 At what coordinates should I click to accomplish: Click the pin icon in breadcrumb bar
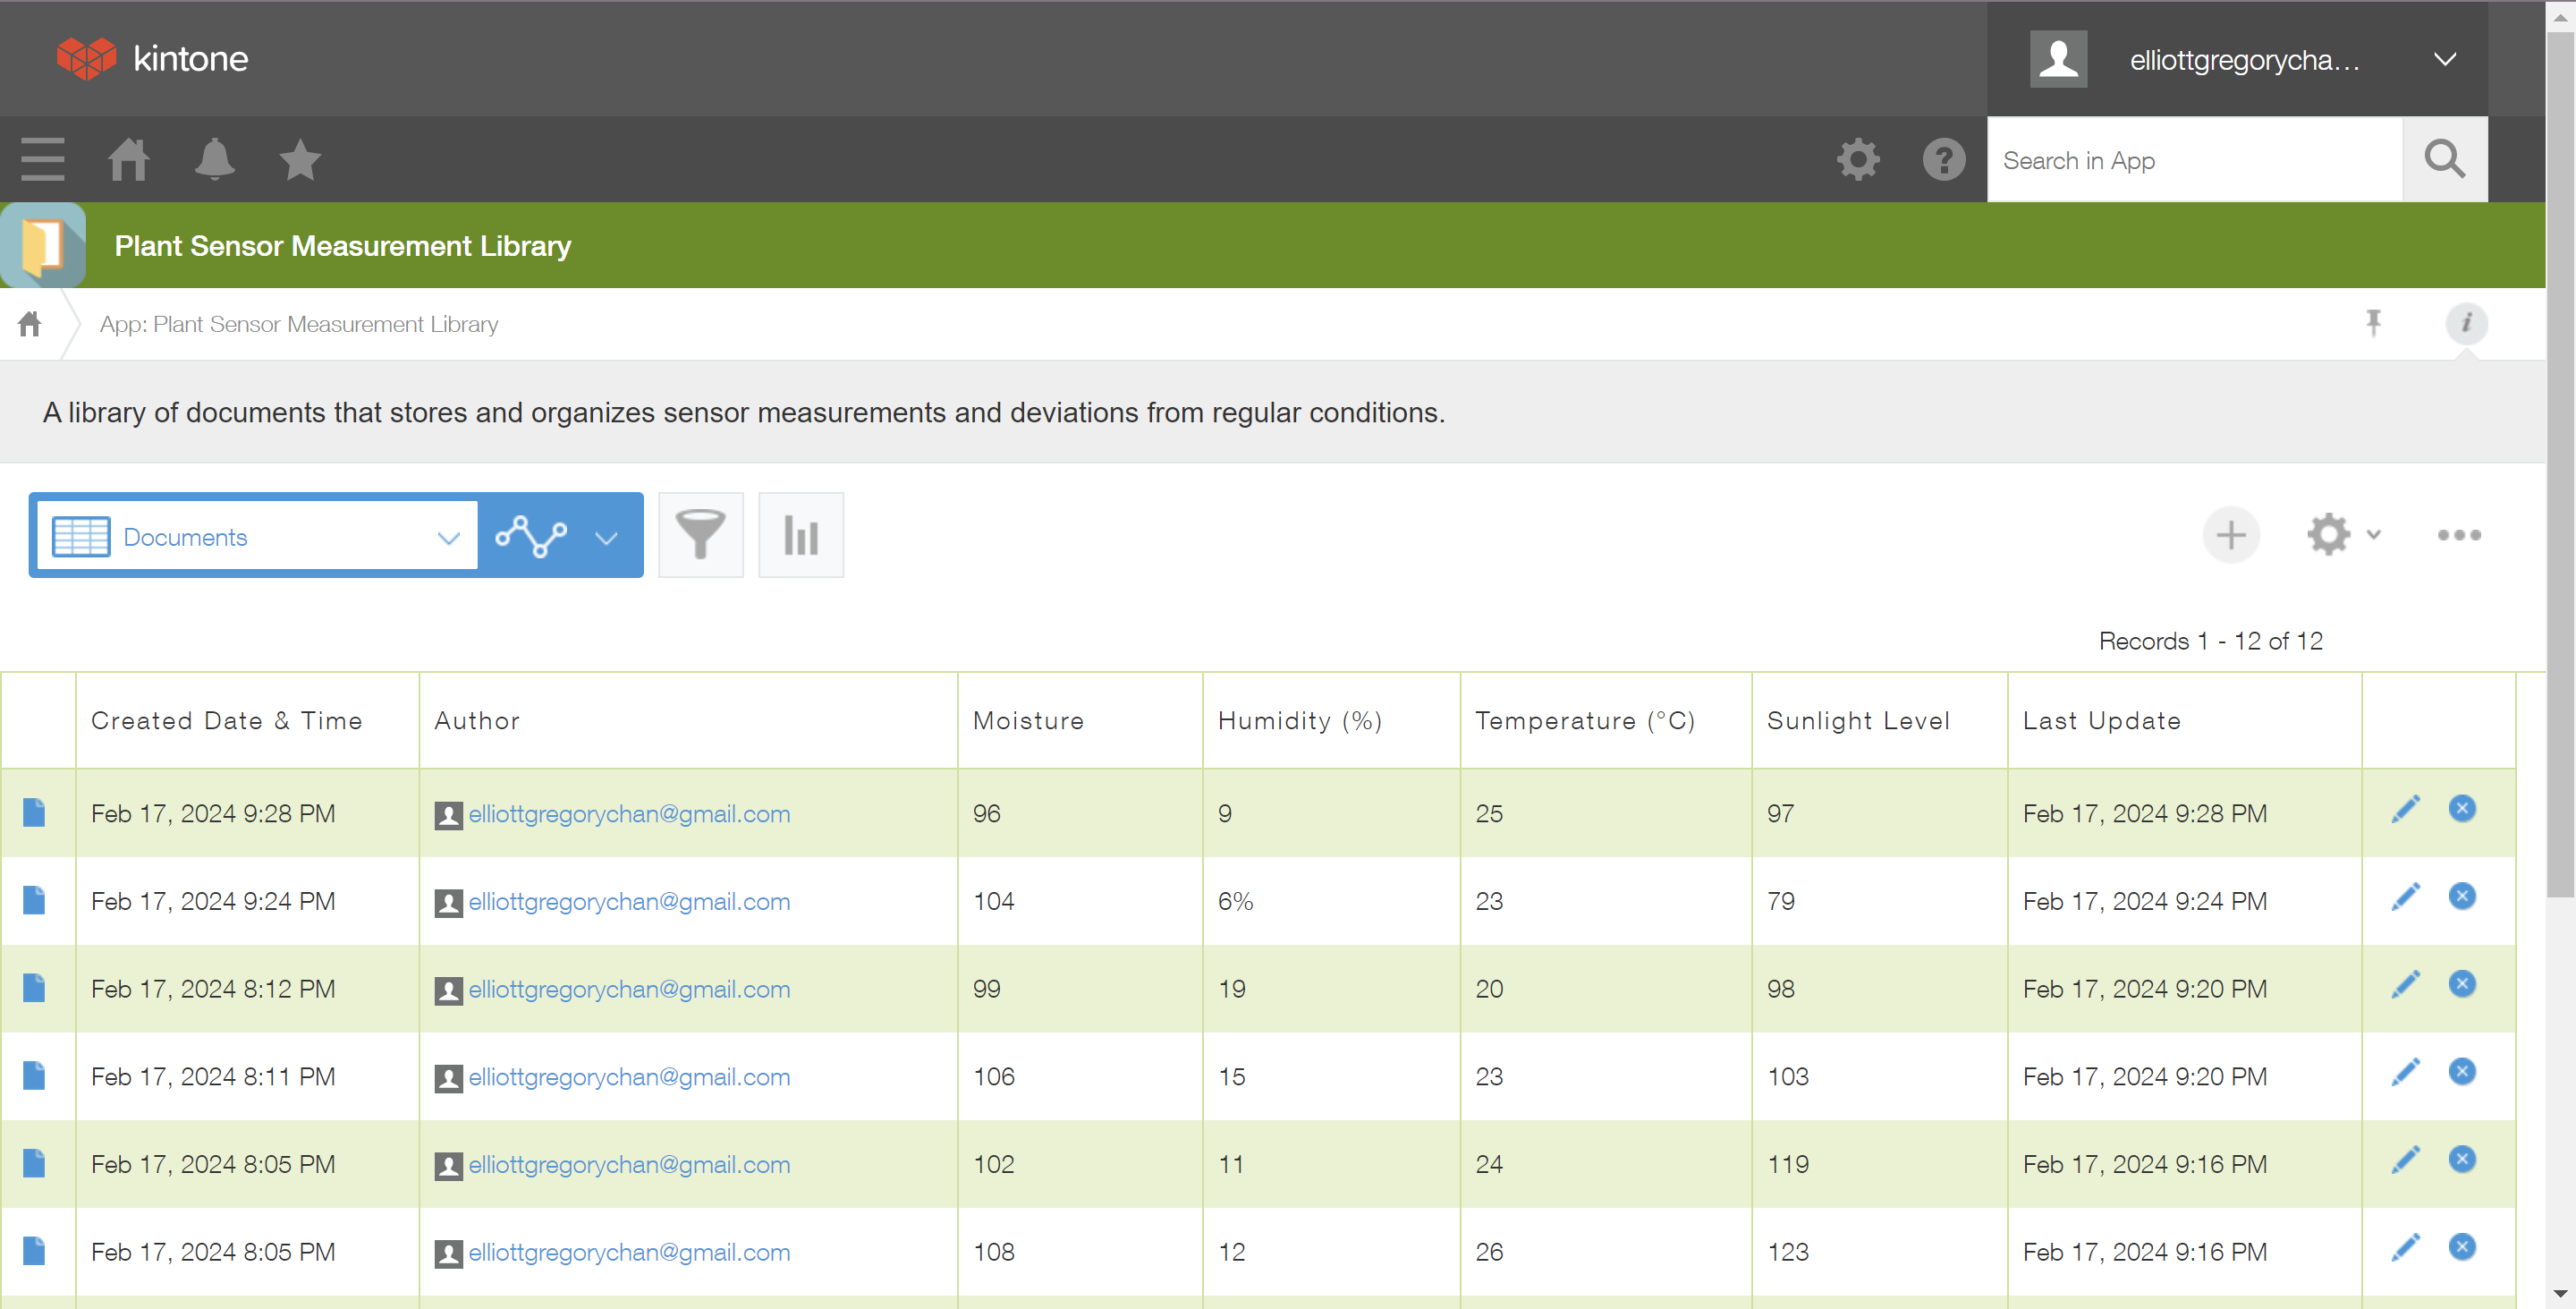pos(2373,323)
